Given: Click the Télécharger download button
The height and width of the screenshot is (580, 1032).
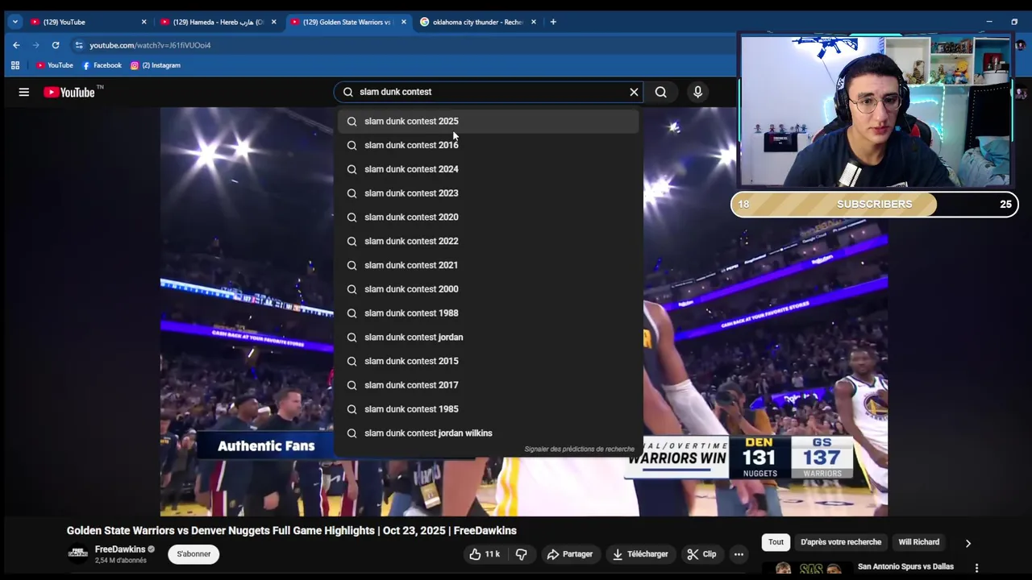Looking at the screenshot, I should point(640,554).
